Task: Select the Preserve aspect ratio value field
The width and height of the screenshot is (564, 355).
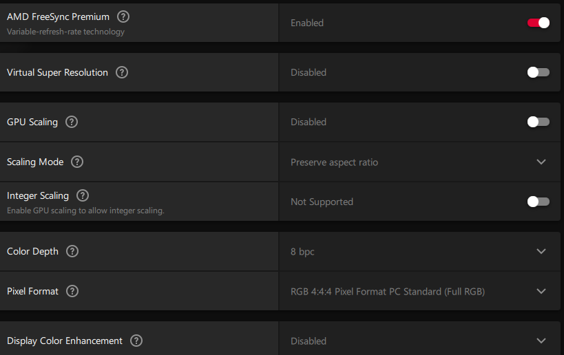Action: [x=334, y=162]
